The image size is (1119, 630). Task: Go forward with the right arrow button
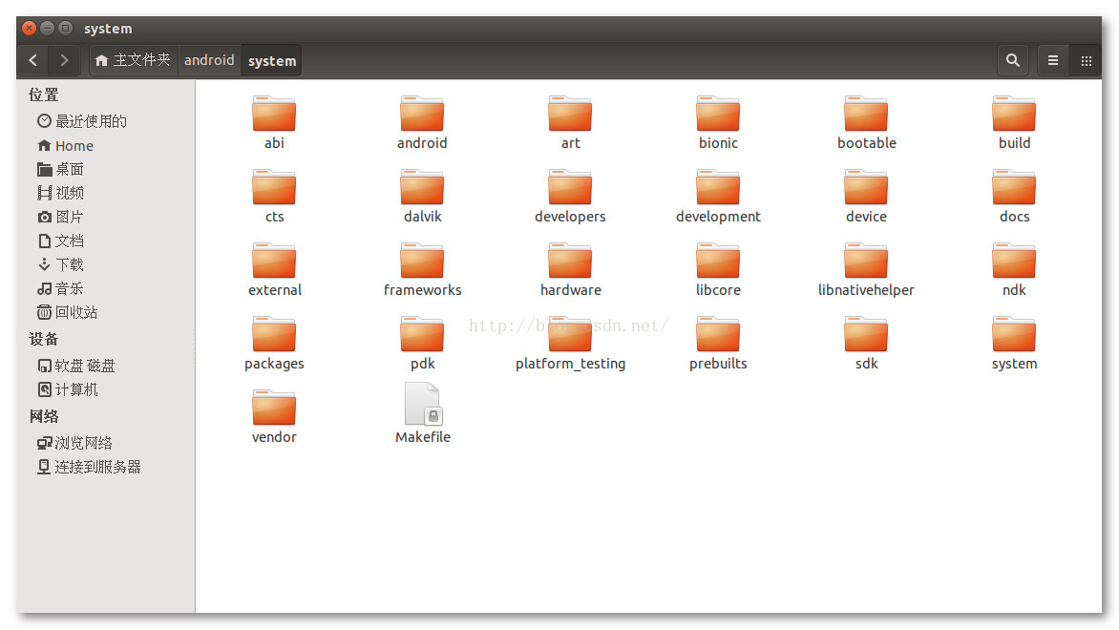tap(64, 61)
